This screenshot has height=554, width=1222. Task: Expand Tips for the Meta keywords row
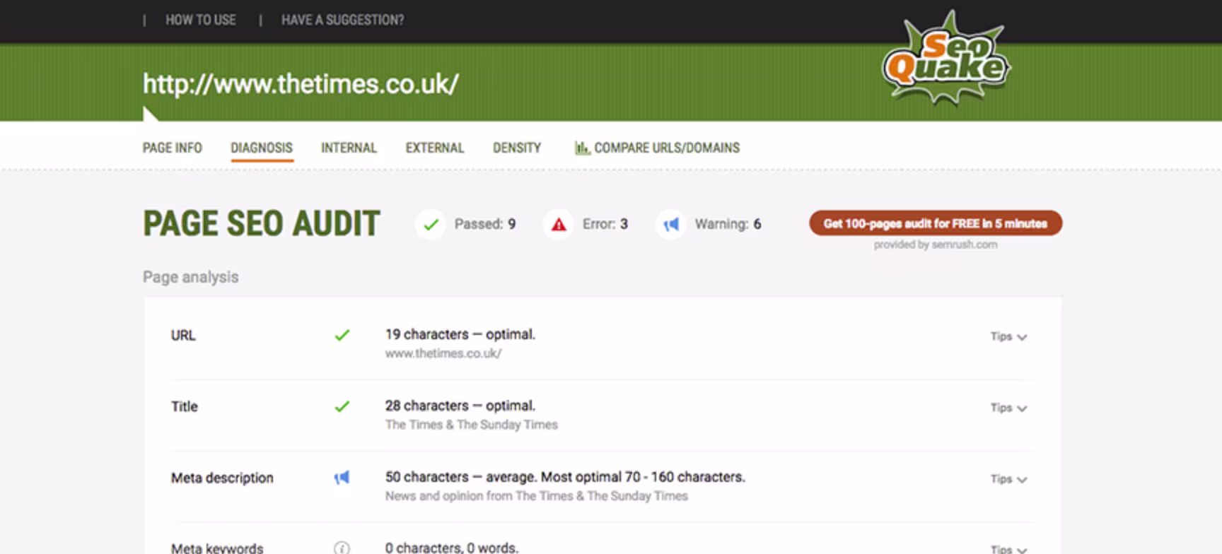pyautogui.click(x=1008, y=549)
